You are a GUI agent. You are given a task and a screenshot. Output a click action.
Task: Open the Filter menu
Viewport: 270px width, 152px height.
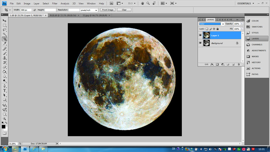pyautogui.click(x=55, y=3)
